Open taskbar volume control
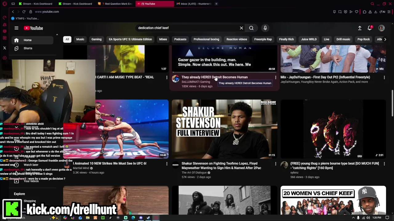Image resolution: width=394 pixels, height=221 pixels. point(368,218)
